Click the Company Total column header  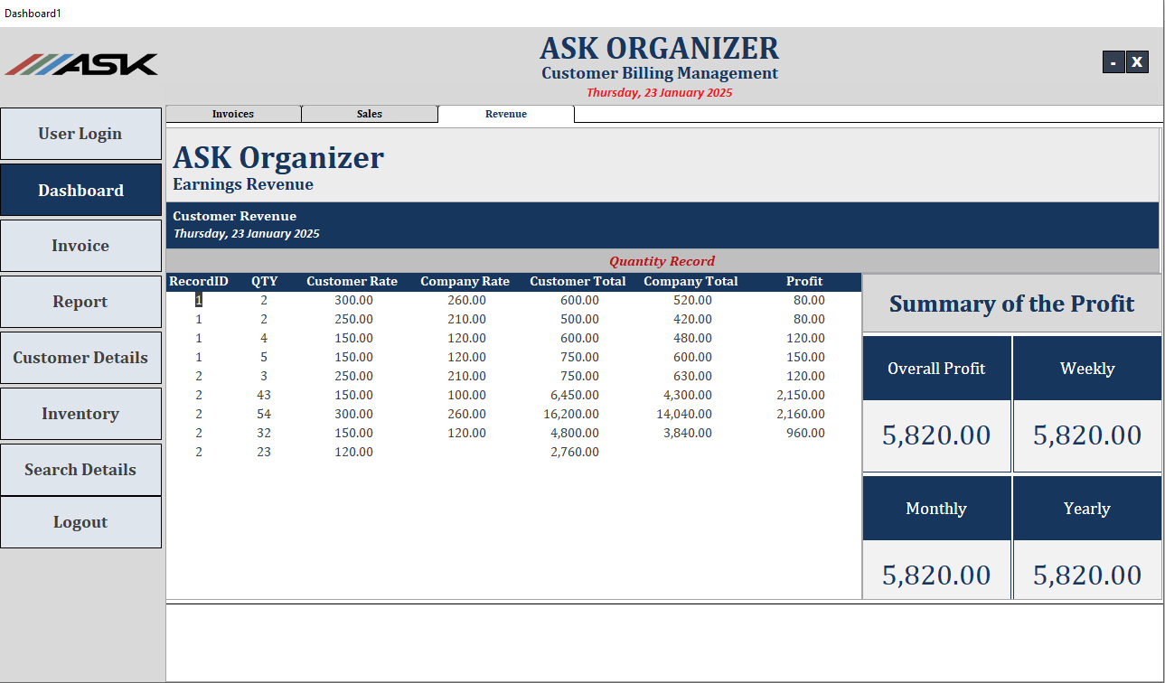pyautogui.click(x=691, y=282)
